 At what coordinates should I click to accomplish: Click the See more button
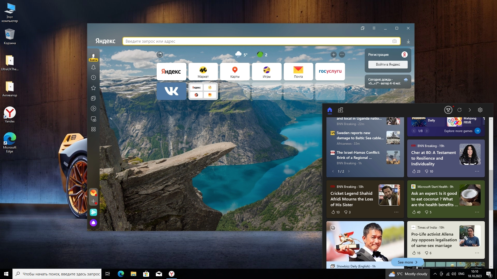407,262
